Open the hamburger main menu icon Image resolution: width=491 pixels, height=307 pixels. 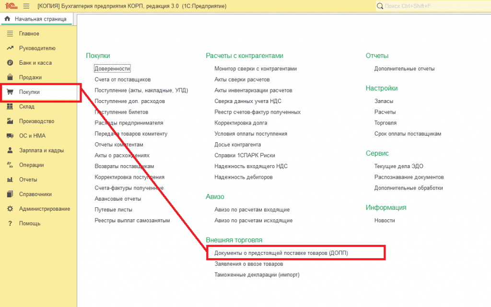pos(26,6)
